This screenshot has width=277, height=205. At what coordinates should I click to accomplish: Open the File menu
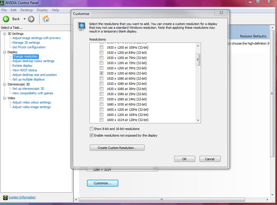[x=4, y=10]
